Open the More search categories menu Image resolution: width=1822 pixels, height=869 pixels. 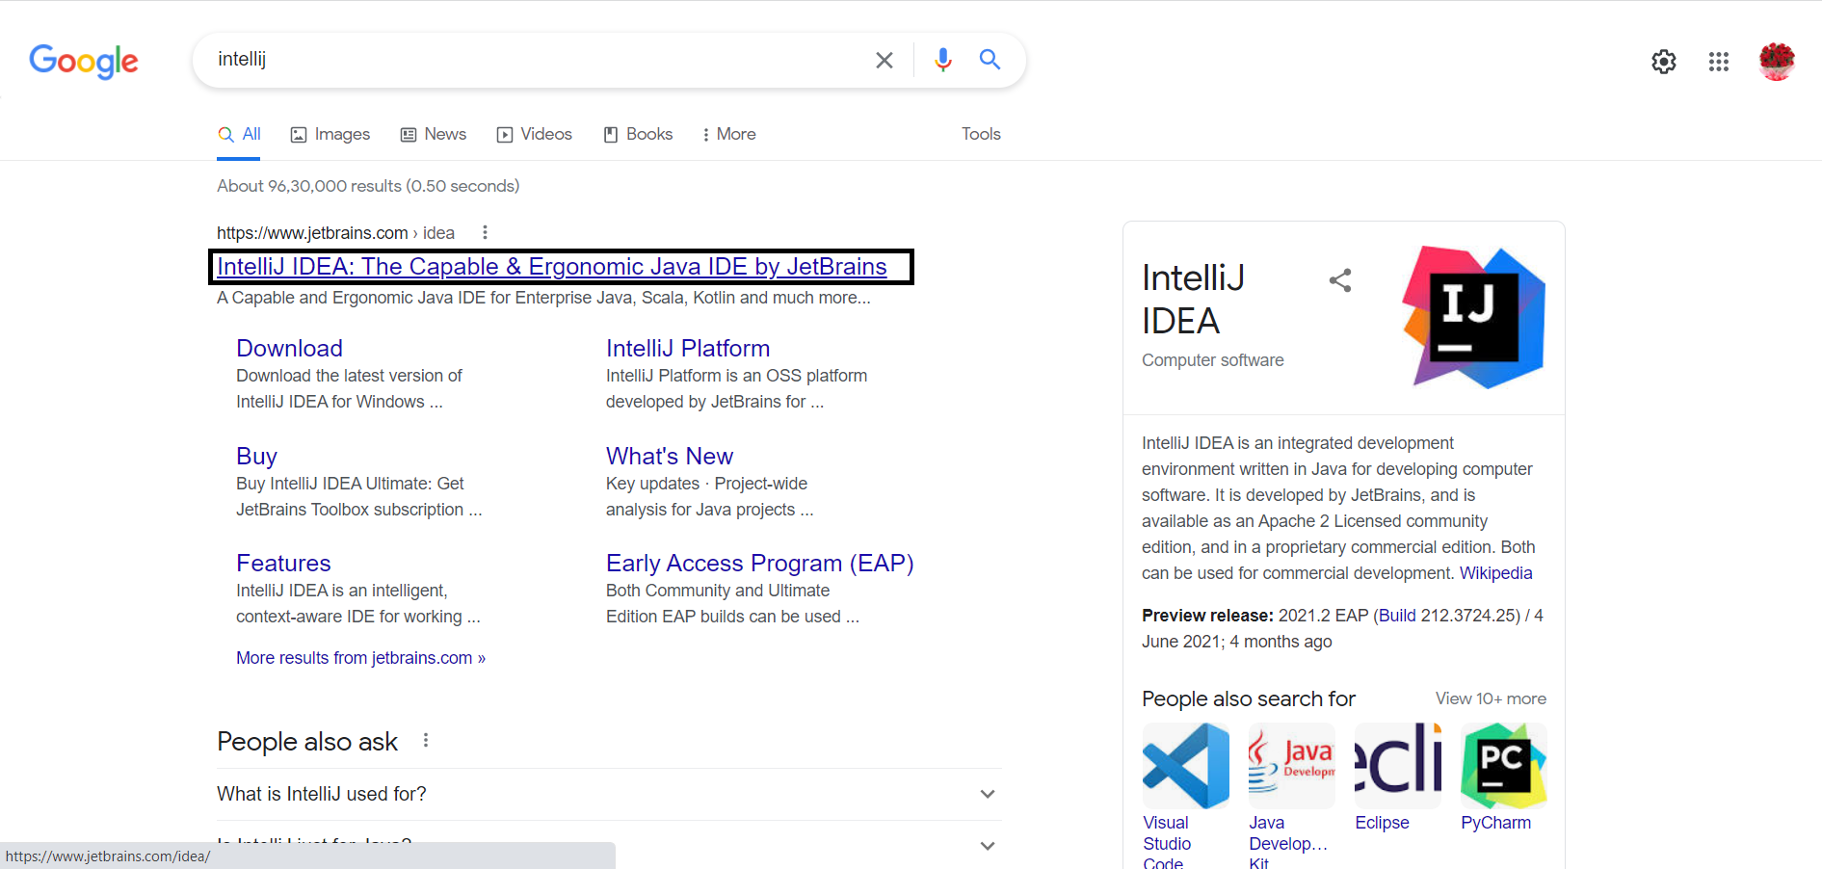(729, 134)
